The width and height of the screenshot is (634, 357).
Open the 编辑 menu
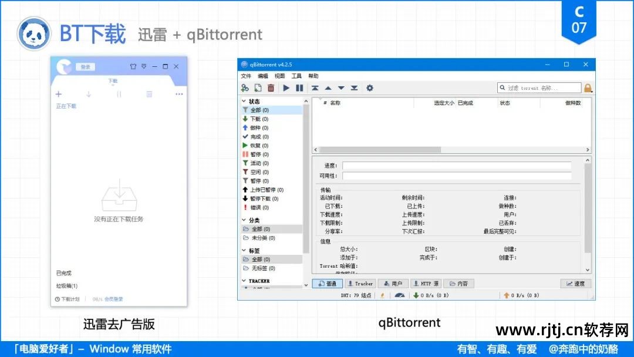(x=263, y=76)
